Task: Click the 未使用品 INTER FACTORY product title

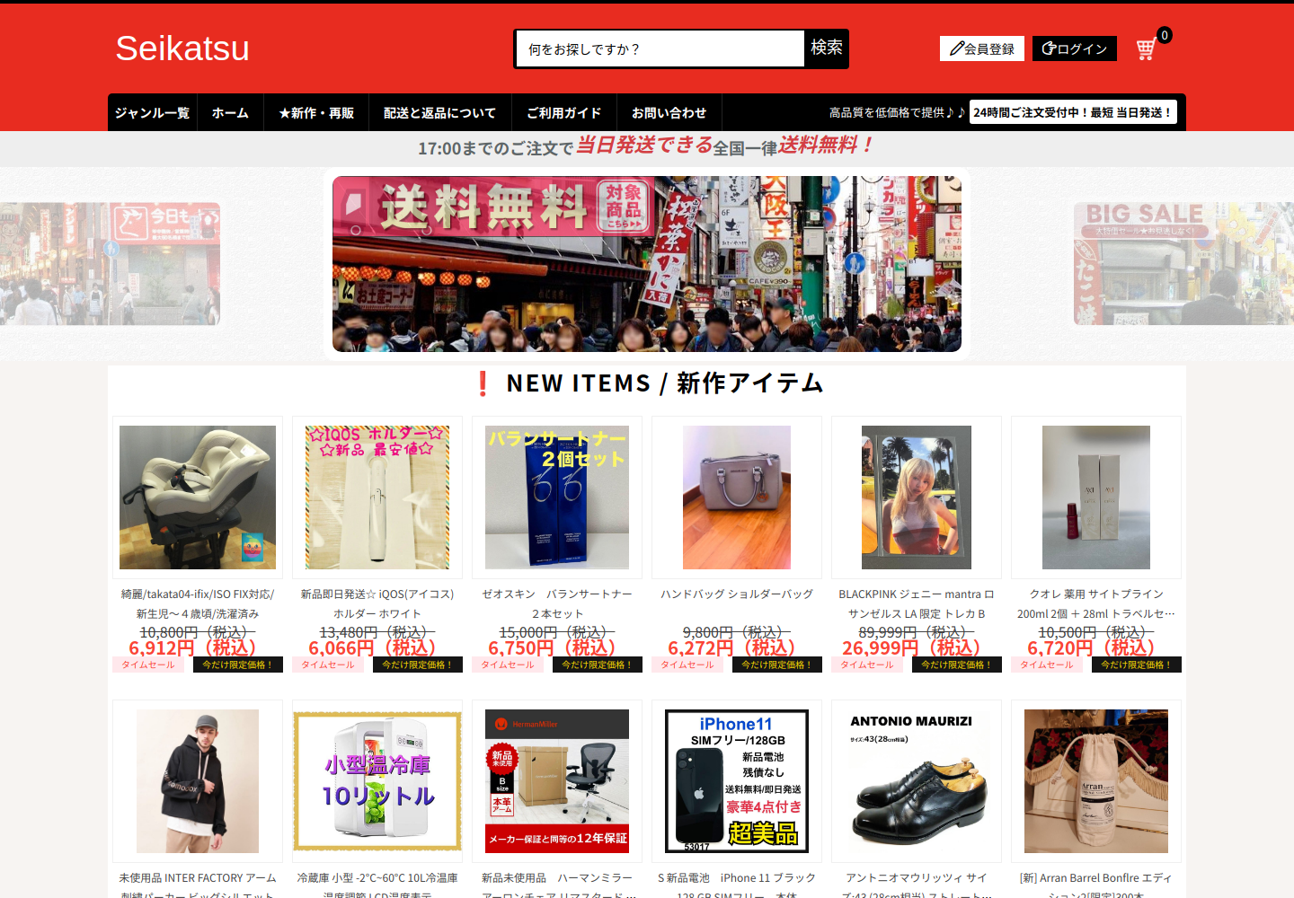Action: tap(198, 885)
